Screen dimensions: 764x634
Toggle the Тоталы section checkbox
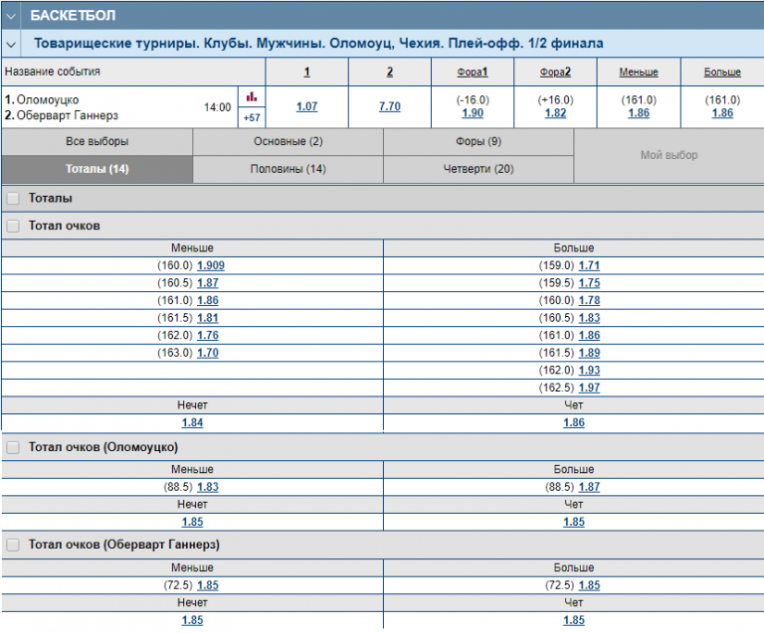coord(13,198)
